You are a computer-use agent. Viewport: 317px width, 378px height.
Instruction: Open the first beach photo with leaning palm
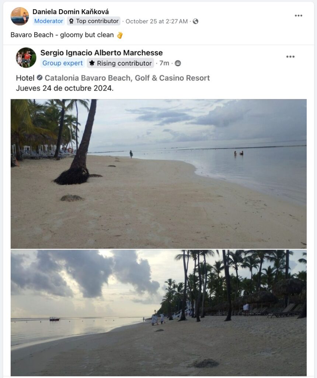tap(158, 173)
